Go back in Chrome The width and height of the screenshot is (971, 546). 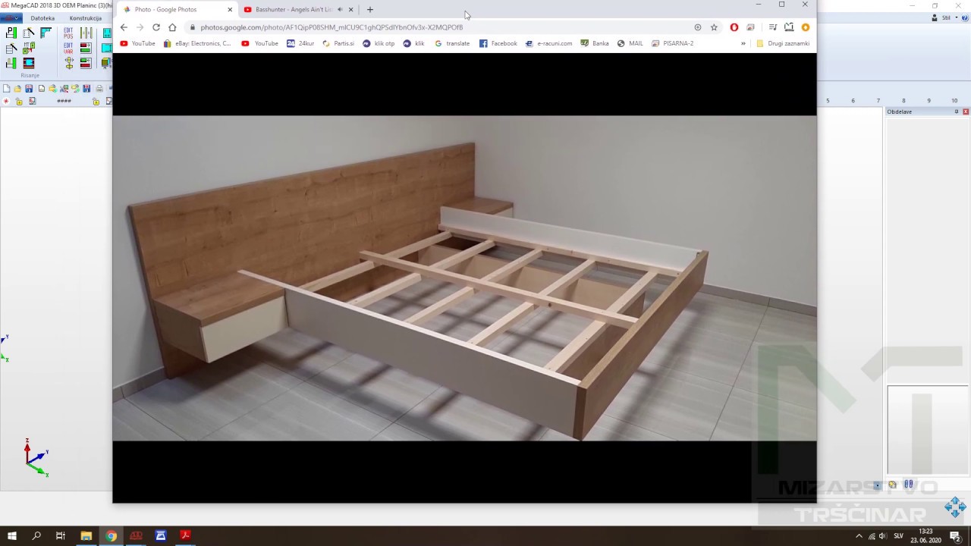124,27
